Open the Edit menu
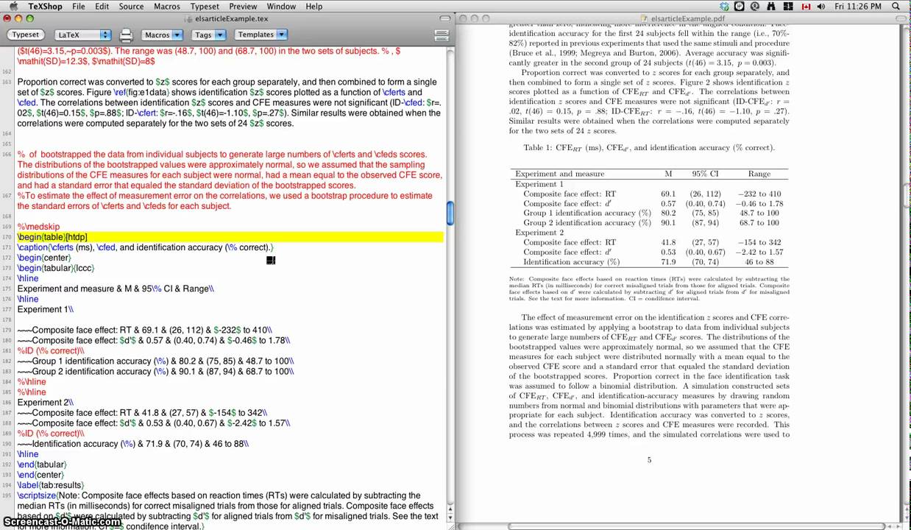 (102, 6)
